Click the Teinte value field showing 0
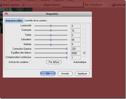The width and height of the screenshot is (126, 99). point(76,35)
